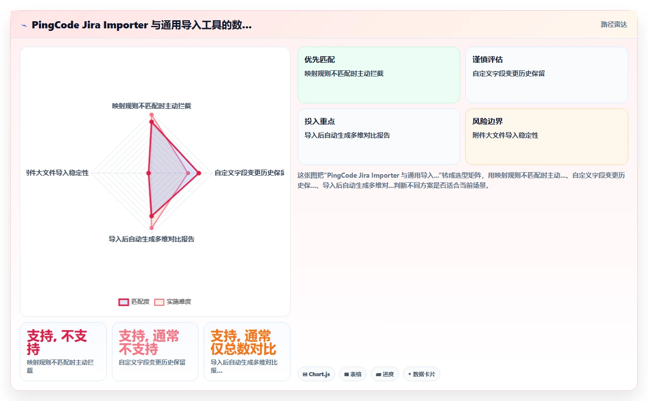Screen dimensions: 648x401
Task: Click the 支持, 不支持 stat card
Action: coord(63,351)
